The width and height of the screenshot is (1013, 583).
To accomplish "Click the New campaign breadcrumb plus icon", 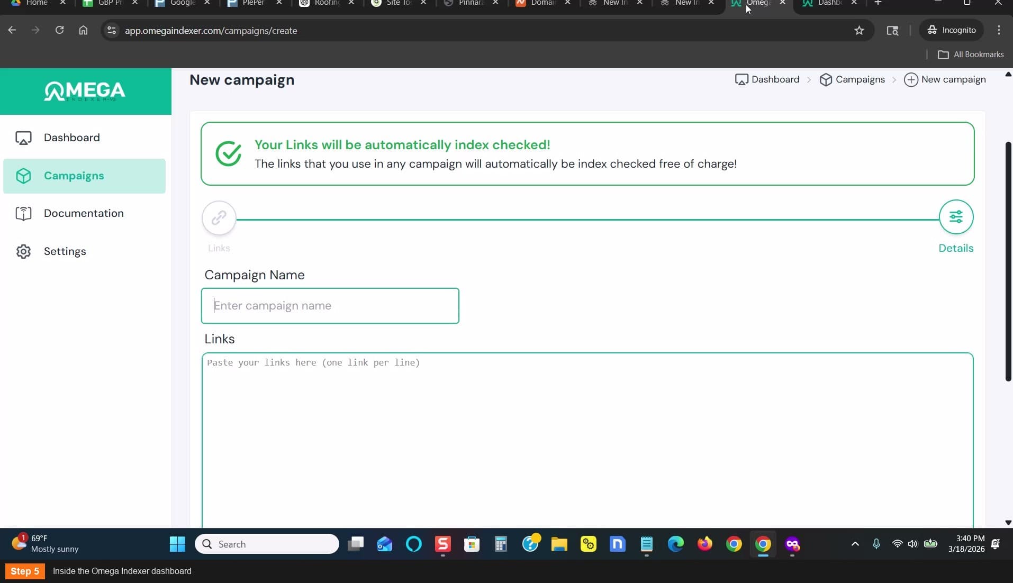I will (911, 79).
